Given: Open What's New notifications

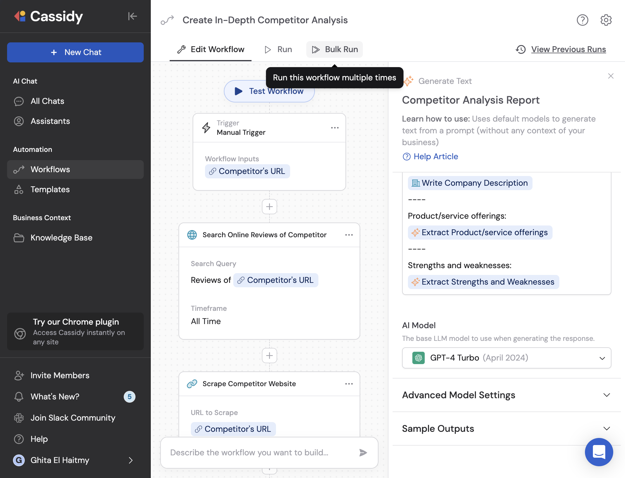Looking at the screenshot, I should 75,397.
